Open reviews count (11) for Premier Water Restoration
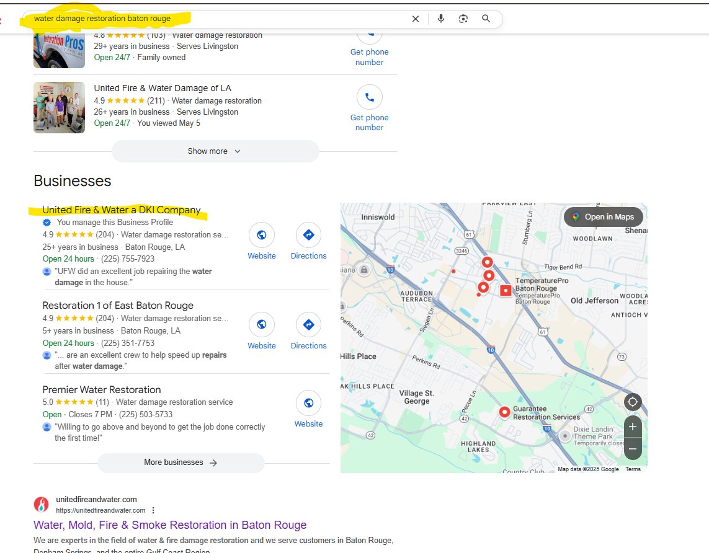Viewport: 709px width, 553px height. point(102,402)
